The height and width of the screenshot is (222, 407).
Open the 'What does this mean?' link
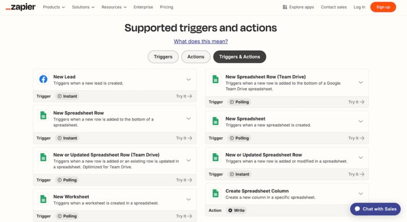pyautogui.click(x=201, y=41)
